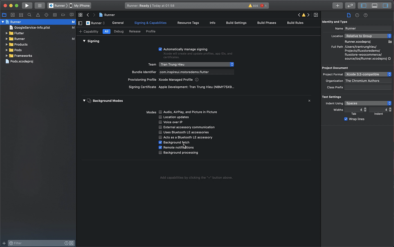Switch to the Info tab
The height and width of the screenshot is (247, 394).
pos(212,23)
